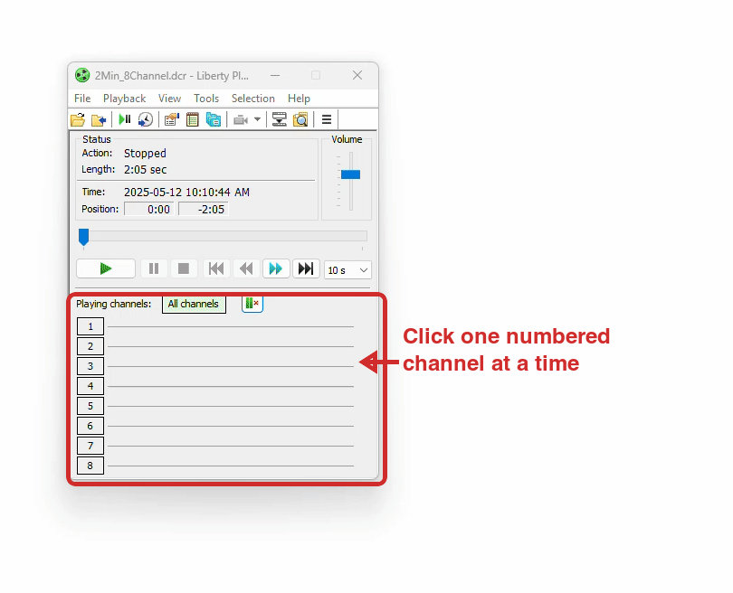Open the dropdown arrow next to camera icon
This screenshot has height=593, width=733.
(257, 119)
